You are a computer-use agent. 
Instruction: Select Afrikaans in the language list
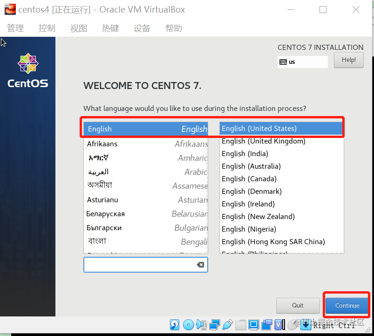(x=146, y=144)
